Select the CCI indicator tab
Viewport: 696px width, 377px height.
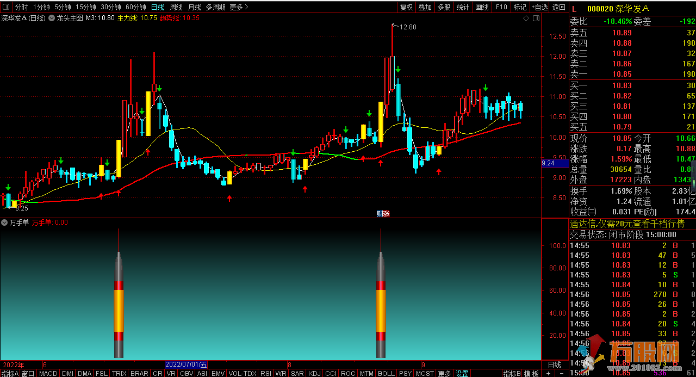tap(331, 373)
